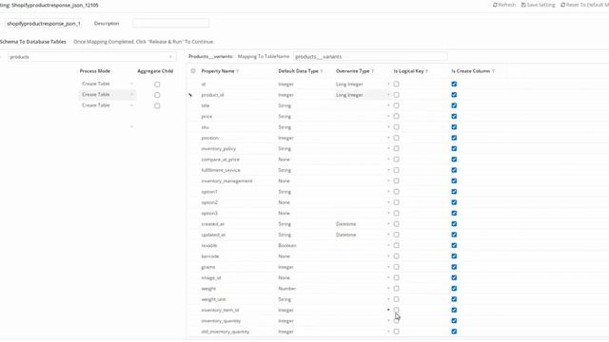The height and width of the screenshot is (342, 609).
Task: Uncheck Is Create Column for option3 row
Action: (454, 213)
